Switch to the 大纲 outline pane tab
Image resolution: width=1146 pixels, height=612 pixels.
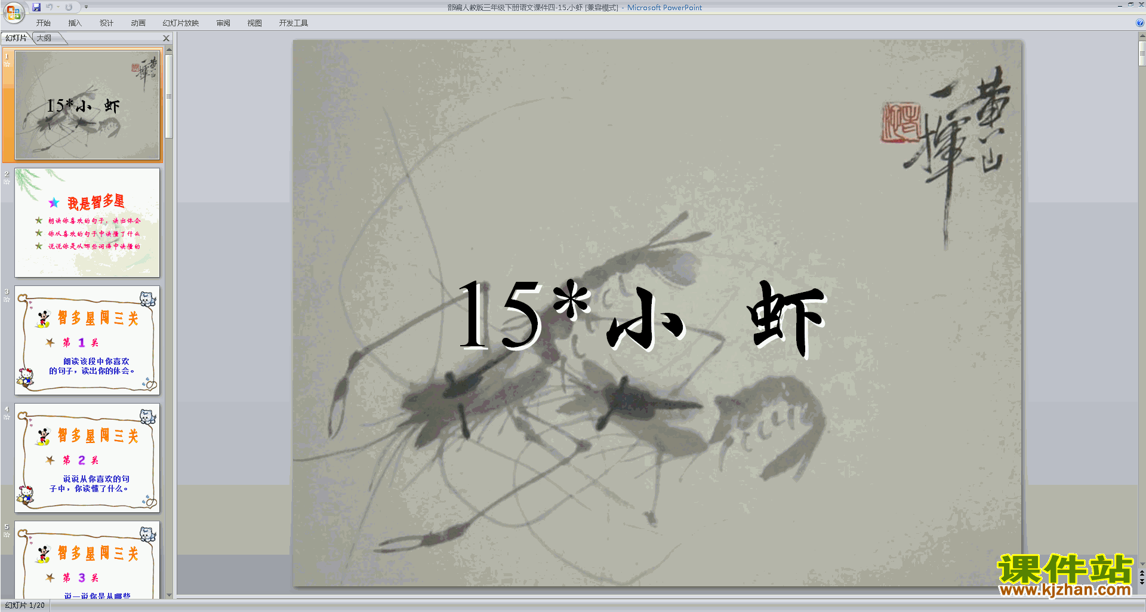[44, 38]
